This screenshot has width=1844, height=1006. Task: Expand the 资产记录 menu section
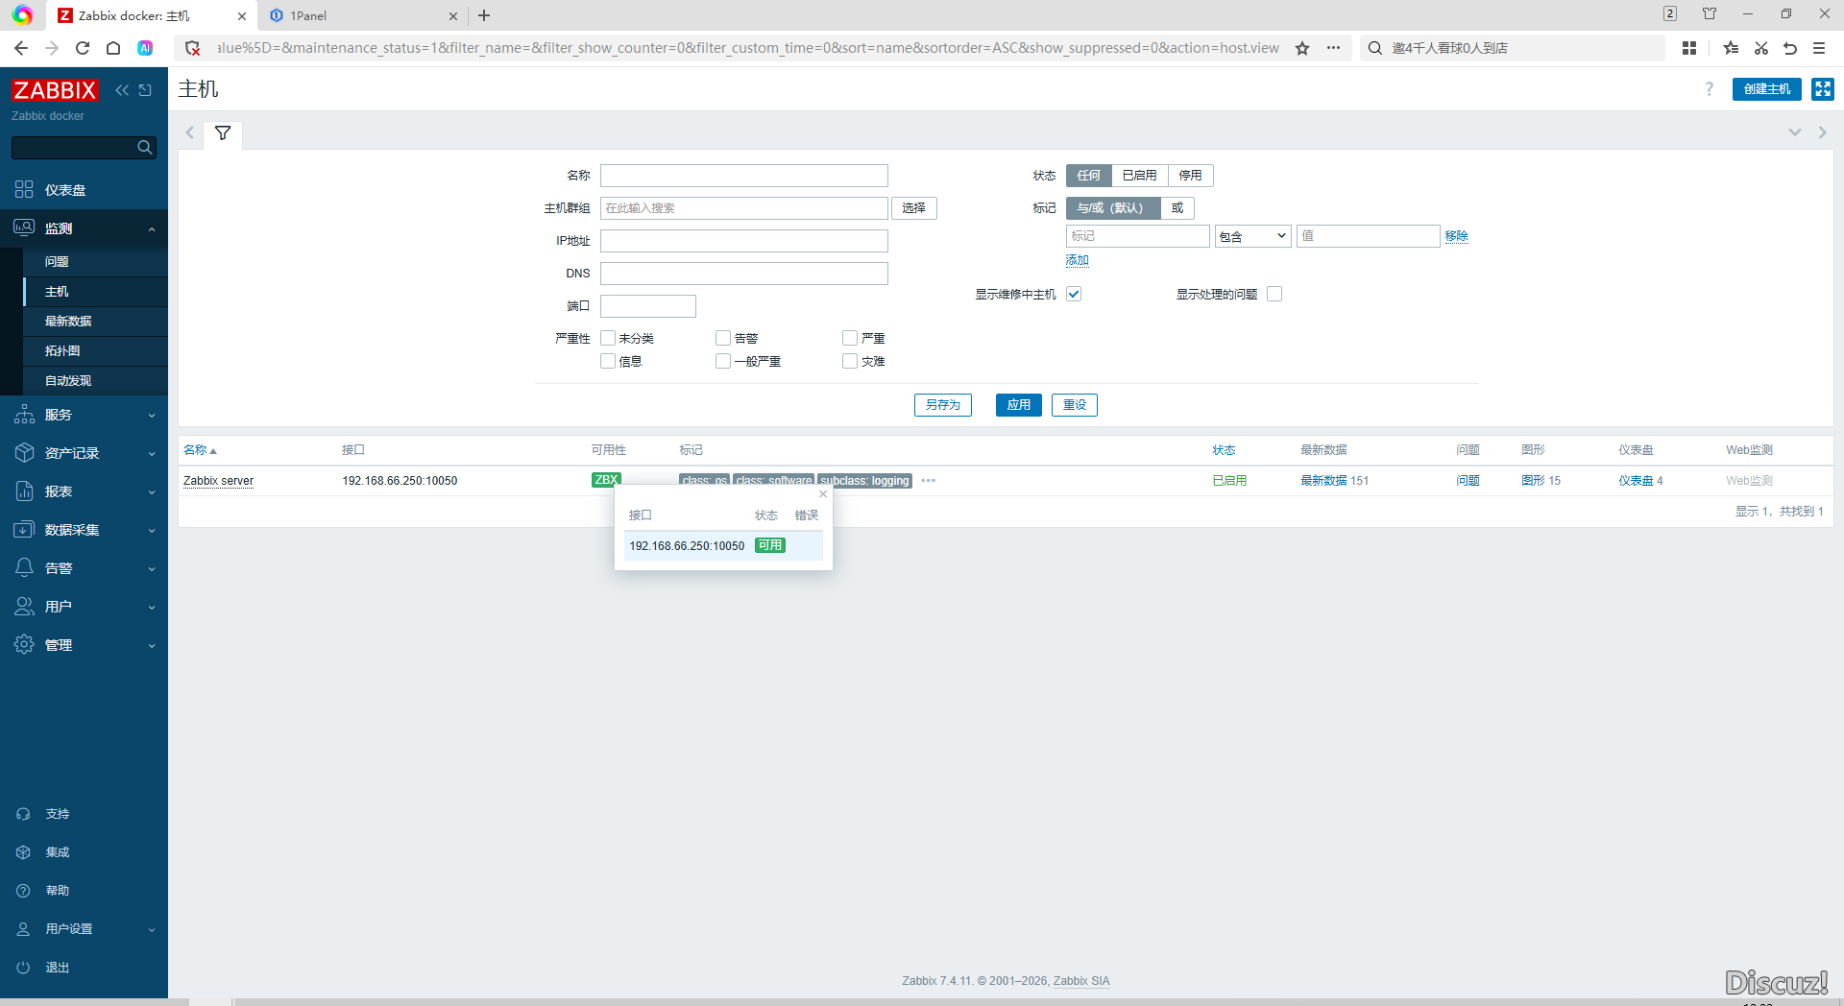152,454
